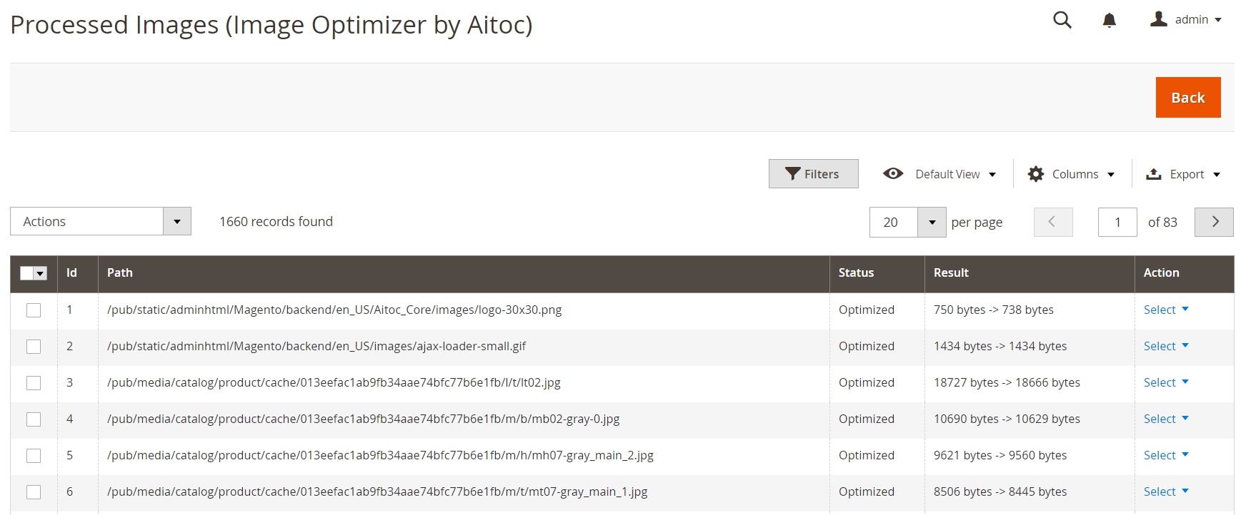This screenshot has height=515, width=1246.
Task: Open the Actions mass-action dropdown
Action: (x=101, y=221)
